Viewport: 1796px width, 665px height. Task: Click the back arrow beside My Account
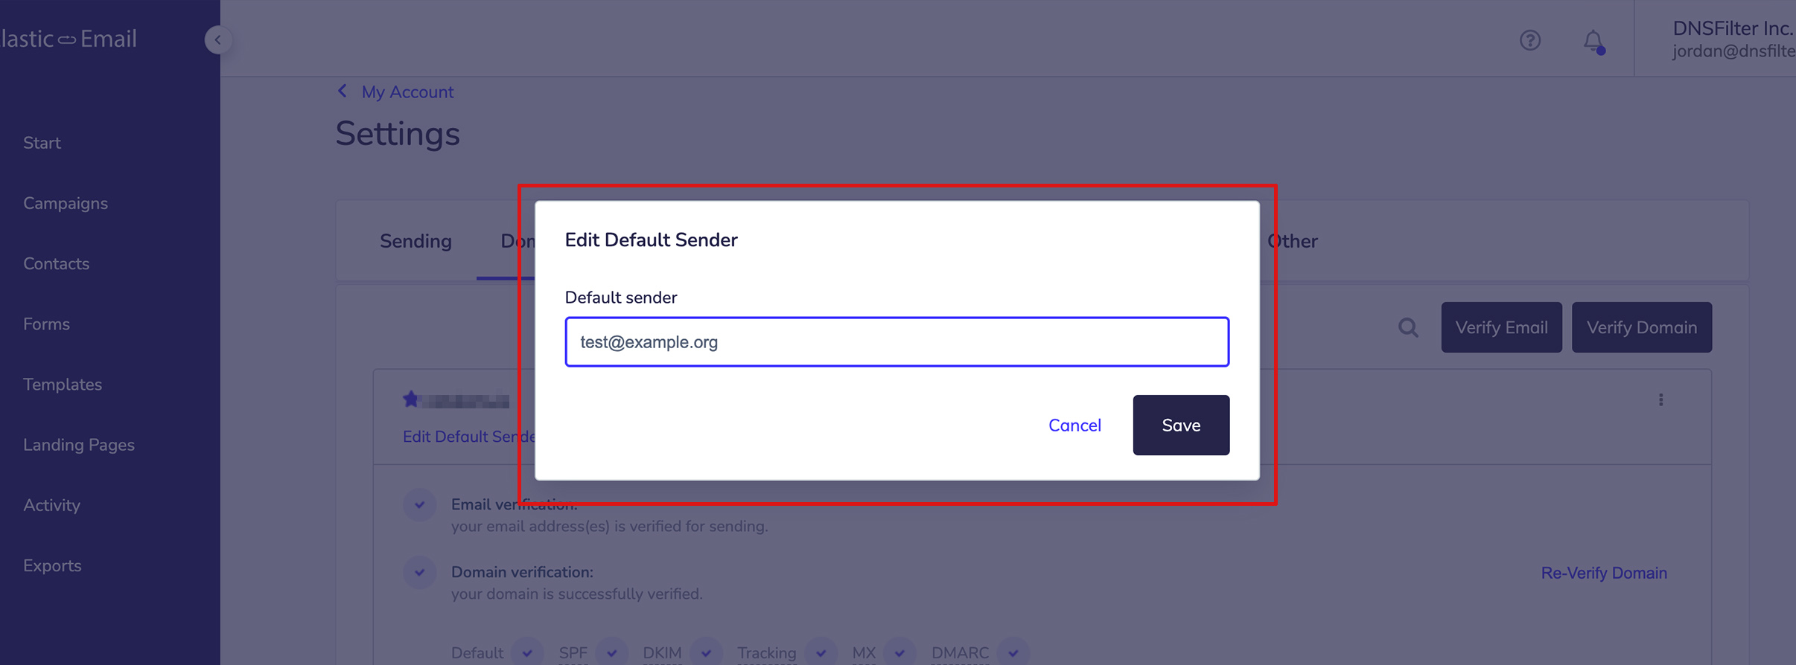(343, 91)
